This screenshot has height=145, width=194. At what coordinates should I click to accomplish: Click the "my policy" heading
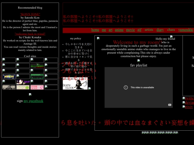[x=75, y=38]
